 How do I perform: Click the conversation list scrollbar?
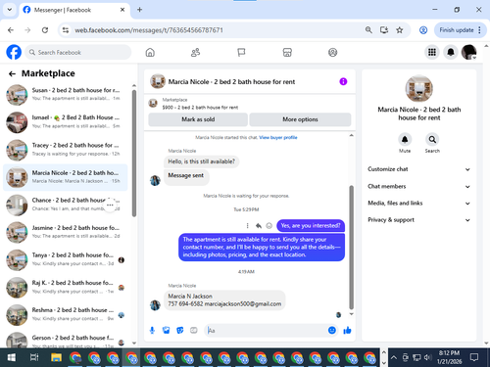pyautogui.click(x=134, y=154)
